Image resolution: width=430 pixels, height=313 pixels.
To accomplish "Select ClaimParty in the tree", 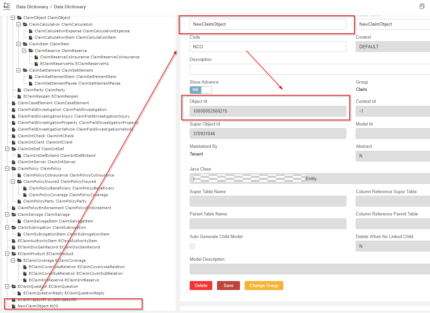I will [x=44, y=90].
